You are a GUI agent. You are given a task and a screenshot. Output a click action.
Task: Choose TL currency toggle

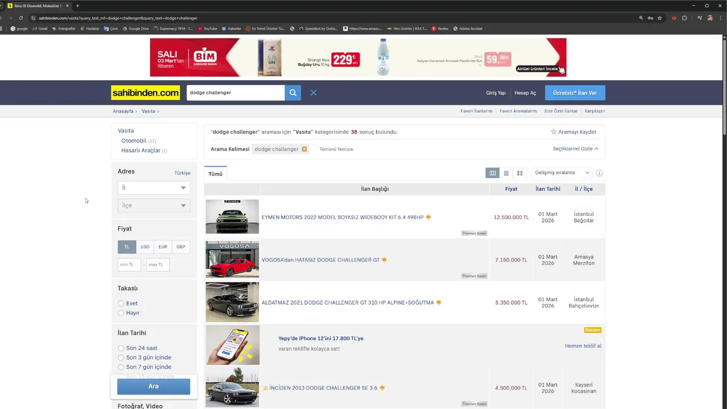click(127, 247)
